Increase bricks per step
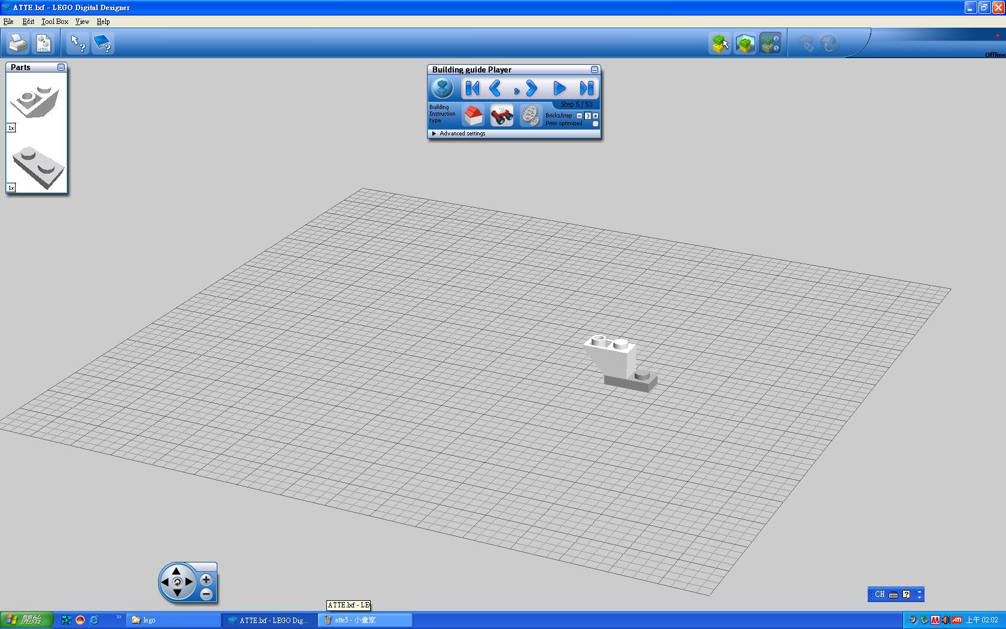 (x=595, y=116)
